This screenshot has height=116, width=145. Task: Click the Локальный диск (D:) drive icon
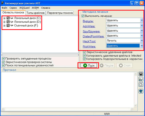pyautogui.click(x=12, y=22)
